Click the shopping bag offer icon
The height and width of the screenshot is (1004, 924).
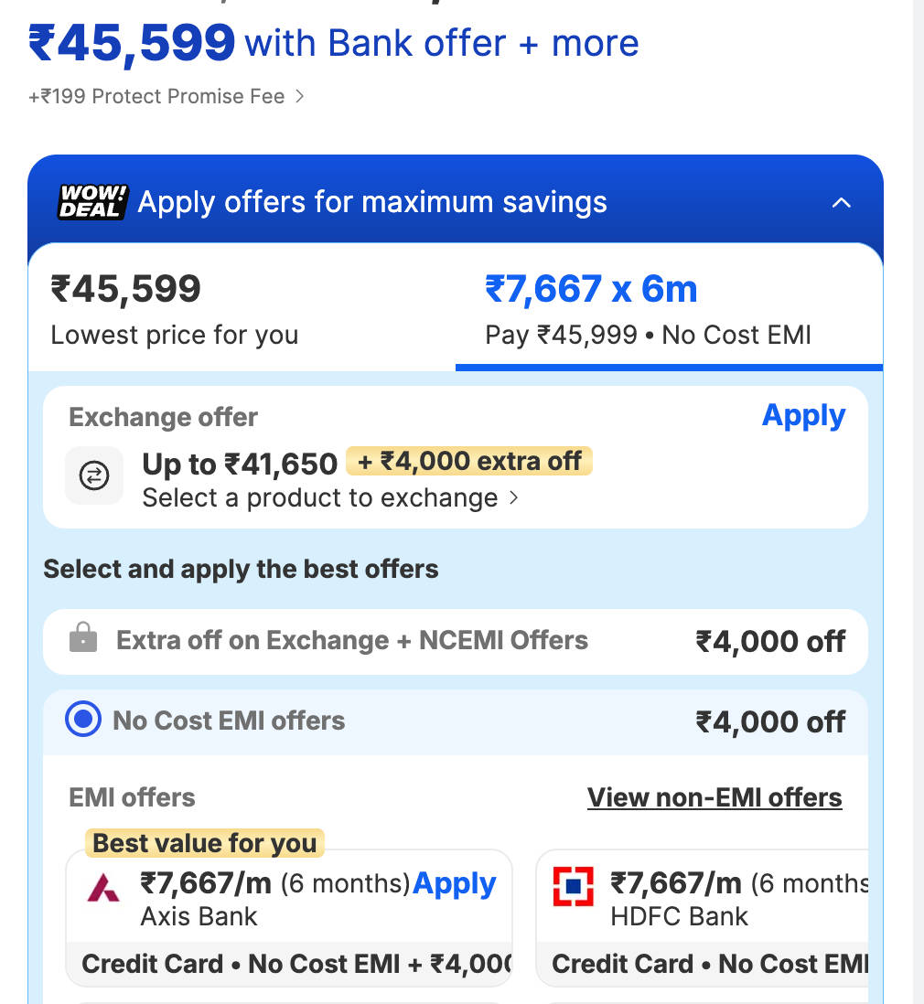tap(83, 639)
